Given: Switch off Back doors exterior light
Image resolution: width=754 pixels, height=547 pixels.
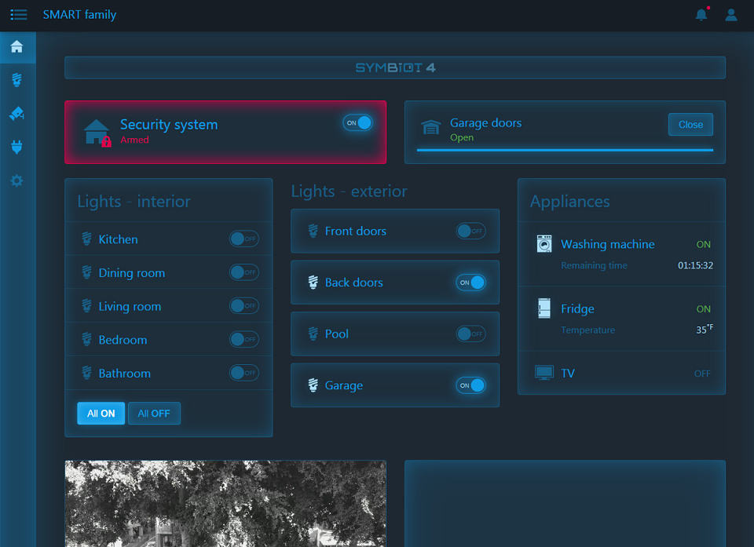Looking at the screenshot, I should [470, 283].
